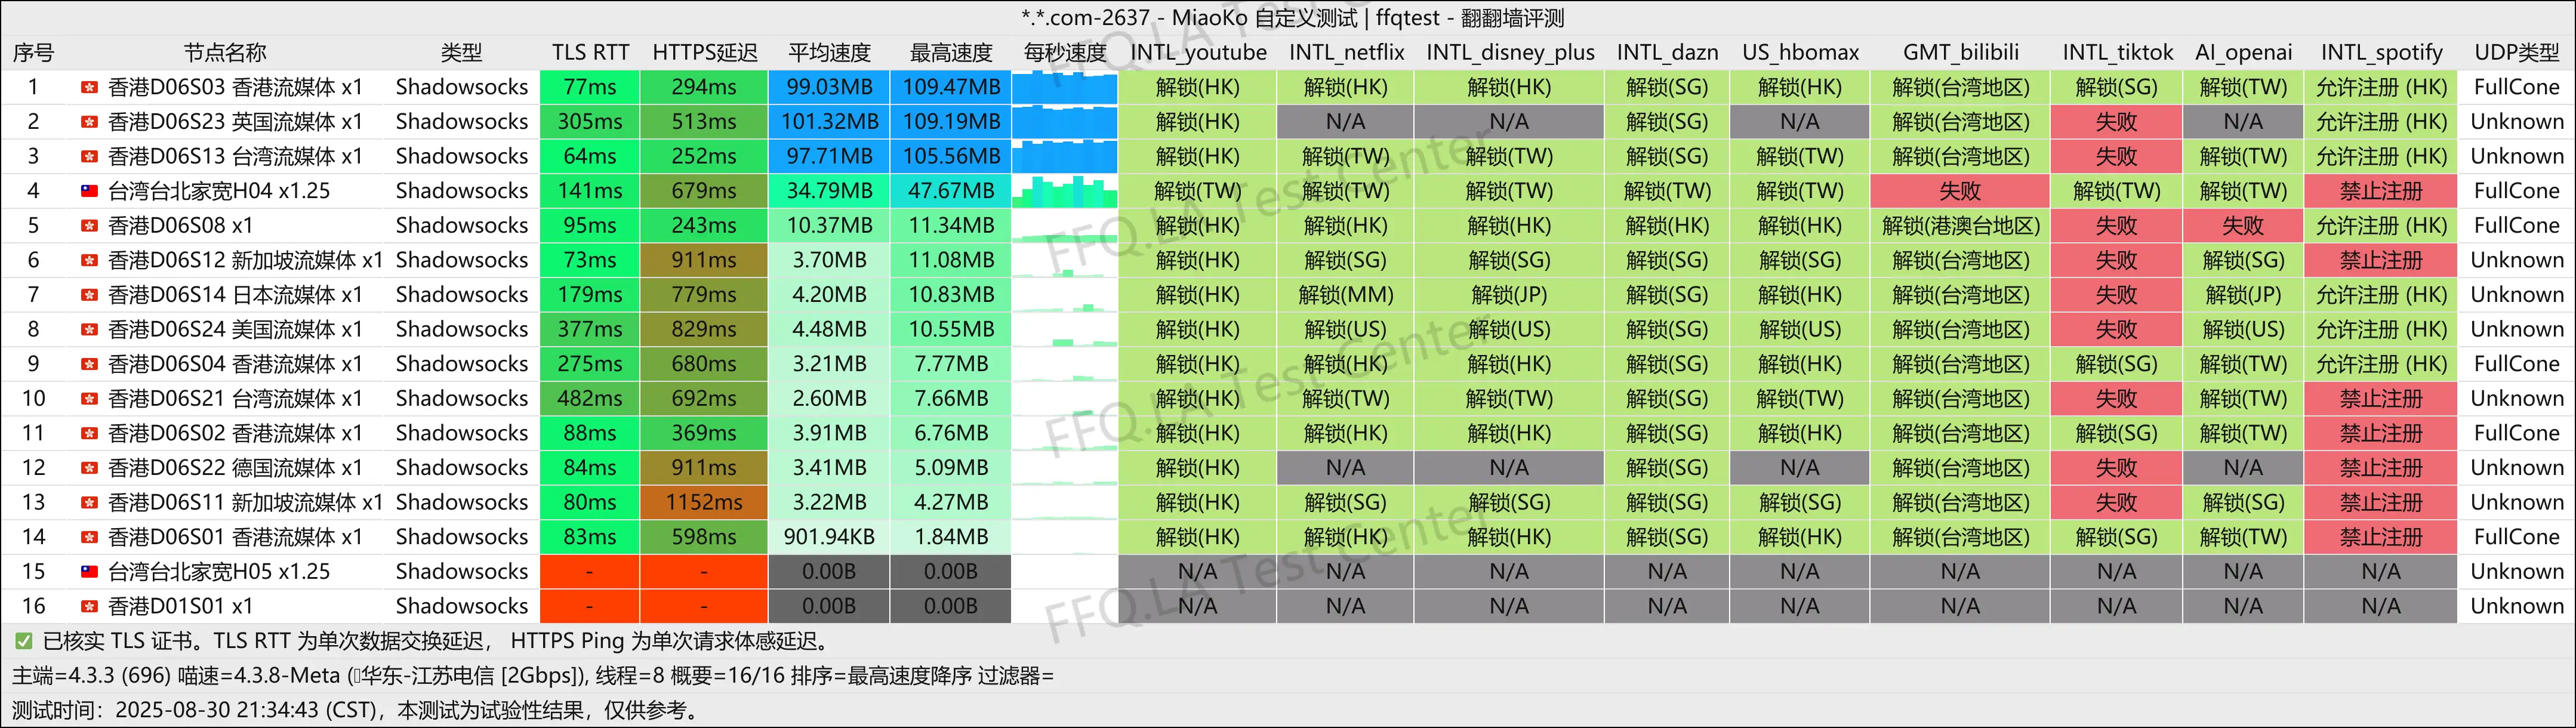This screenshot has width=2576, height=728.
Task: Click the 解锁(MM) Netflix cell
Action: tap(1346, 295)
